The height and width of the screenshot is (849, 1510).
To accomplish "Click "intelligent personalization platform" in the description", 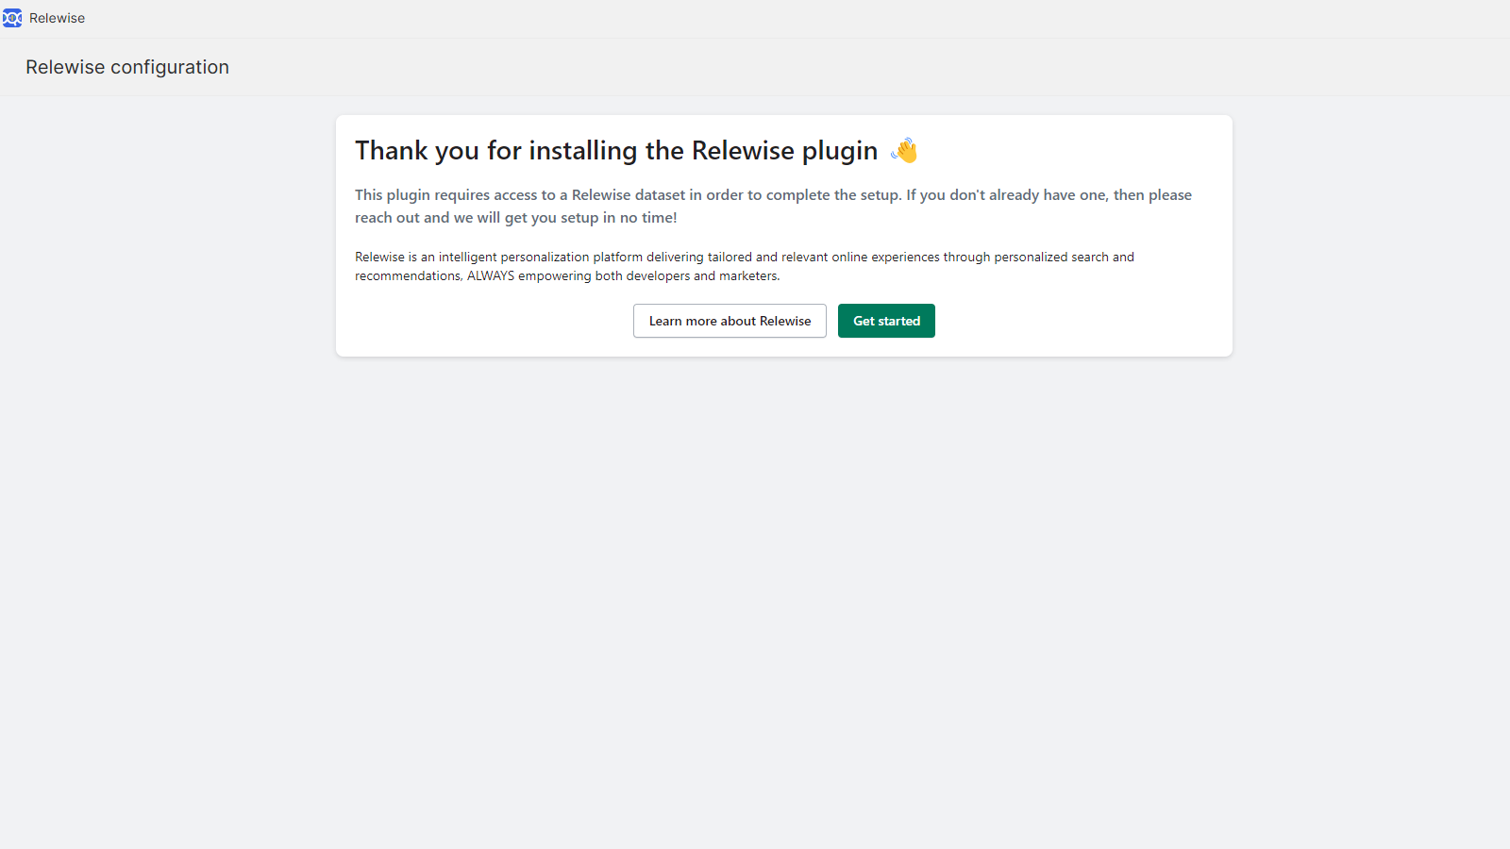I will coord(540,257).
